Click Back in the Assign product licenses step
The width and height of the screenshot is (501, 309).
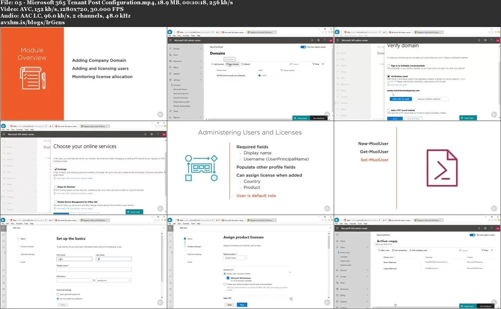tap(229, 305)
